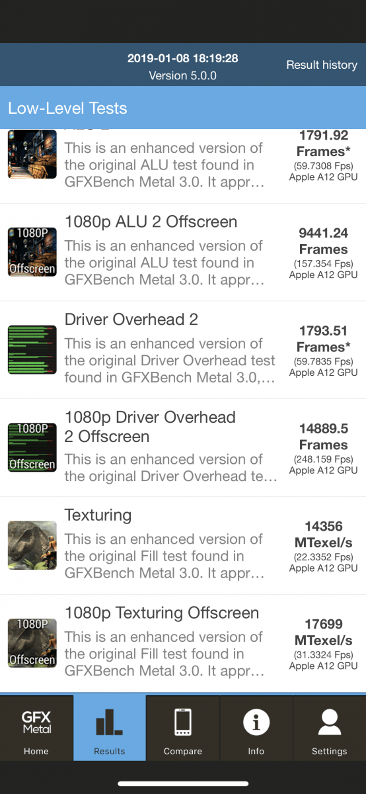Open the Settings person icon

click(x=330, y=722)
